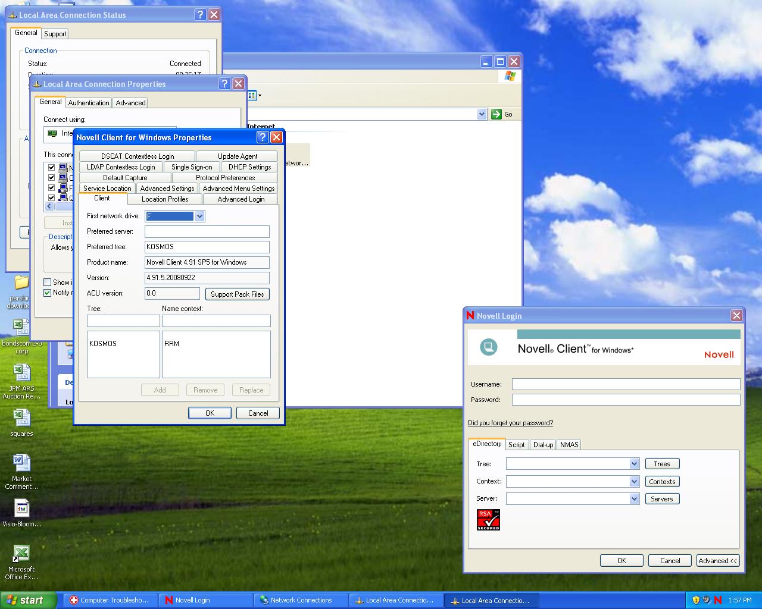Toggle the first checkbox in connection items list
This screenshot has width=762, height=609.
click(x=51, y=168)
